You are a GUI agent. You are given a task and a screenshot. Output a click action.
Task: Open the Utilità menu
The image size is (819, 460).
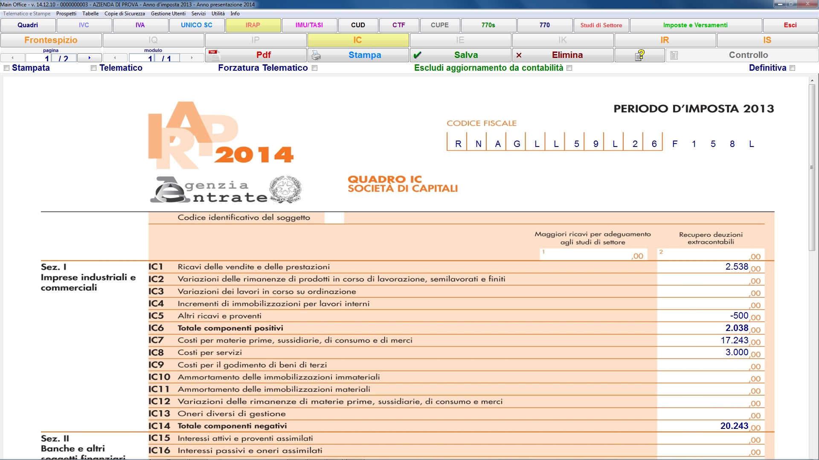coord(218,14)
